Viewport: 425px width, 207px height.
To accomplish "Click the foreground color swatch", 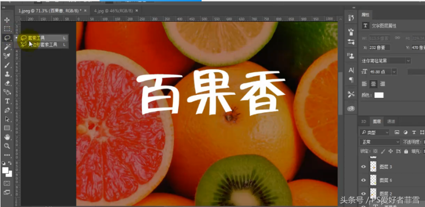I will 5,170.
